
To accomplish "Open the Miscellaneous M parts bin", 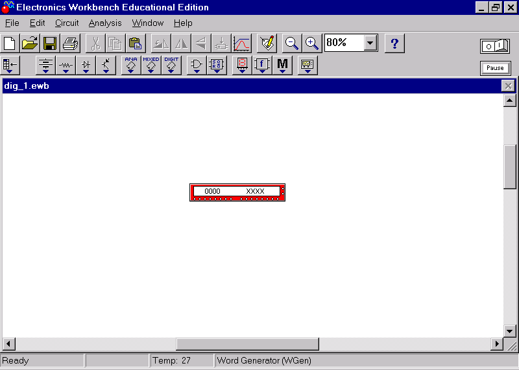I will point(282,65).
